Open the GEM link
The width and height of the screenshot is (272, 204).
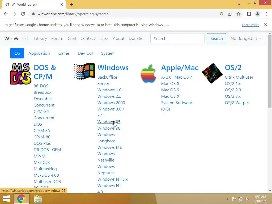pos(56,150)
